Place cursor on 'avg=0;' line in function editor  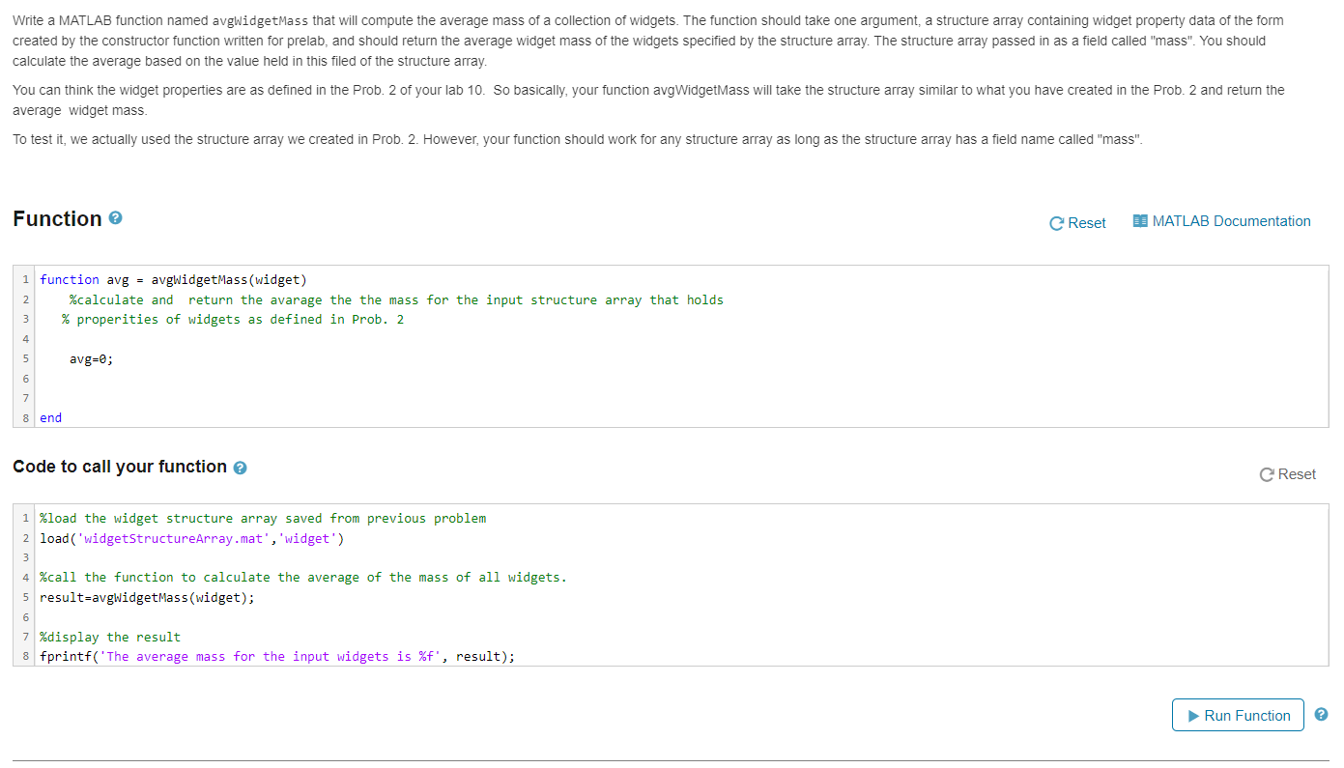91,358
